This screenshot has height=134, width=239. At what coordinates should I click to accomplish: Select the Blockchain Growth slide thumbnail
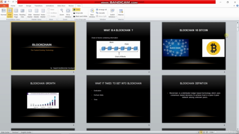tap(43, 99)
